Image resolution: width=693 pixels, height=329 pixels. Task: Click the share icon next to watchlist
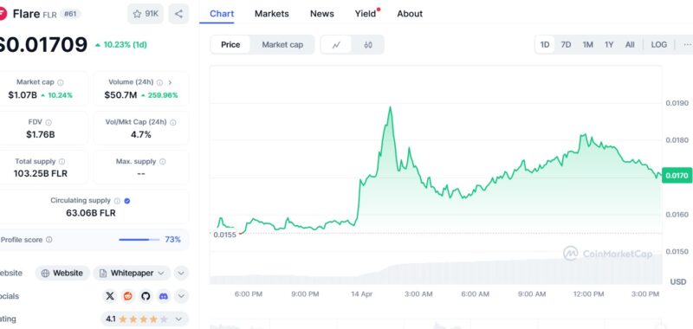tap(178, 14)
